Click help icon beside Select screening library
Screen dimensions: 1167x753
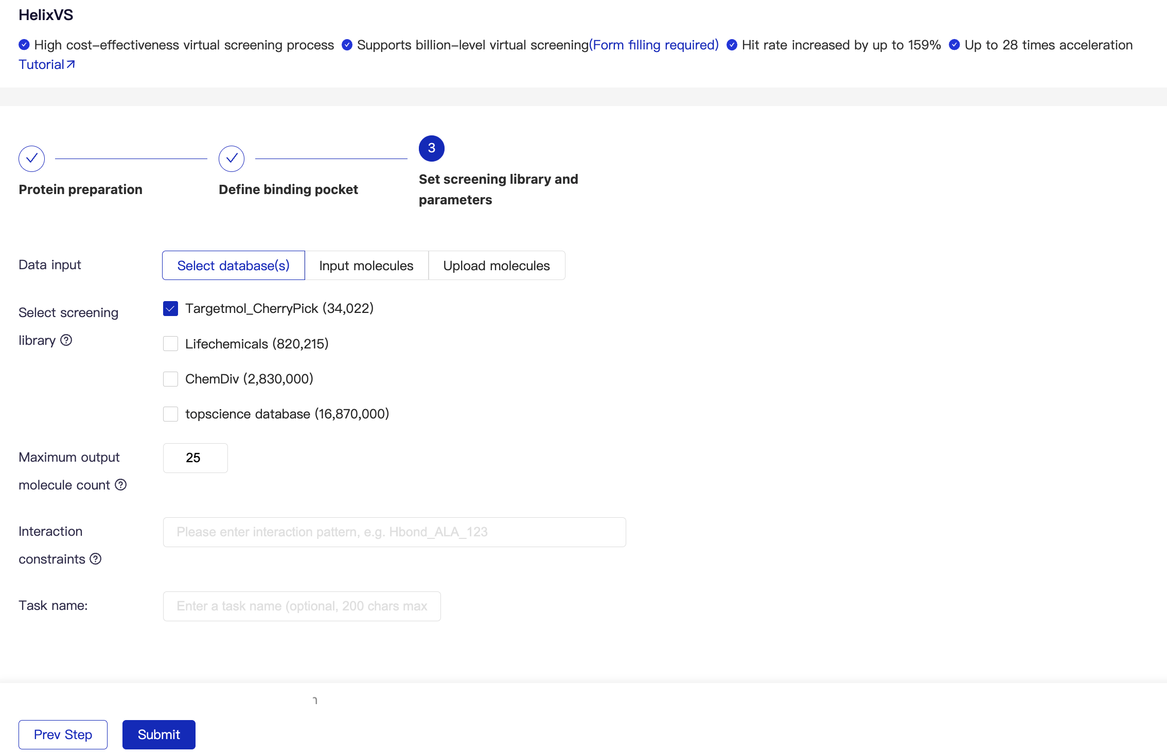[x=66, y=340]
